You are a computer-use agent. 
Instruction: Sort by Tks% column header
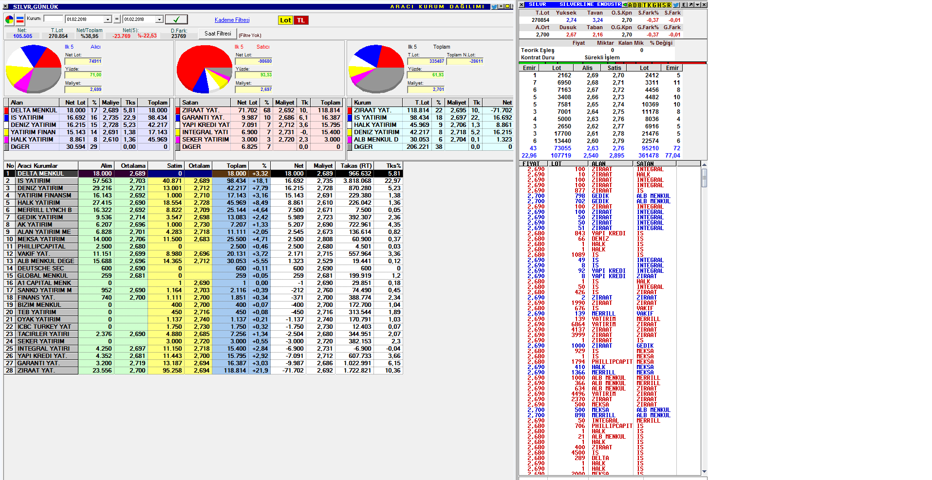pos(388,166)
